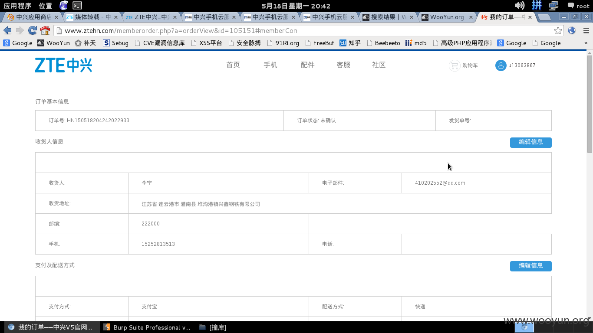Select order number HN150518204242022933

click(98, 121)
